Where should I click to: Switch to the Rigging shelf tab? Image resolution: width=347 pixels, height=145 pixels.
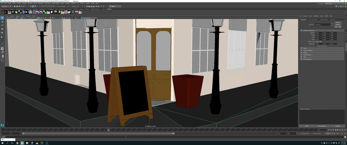[35, 9]
